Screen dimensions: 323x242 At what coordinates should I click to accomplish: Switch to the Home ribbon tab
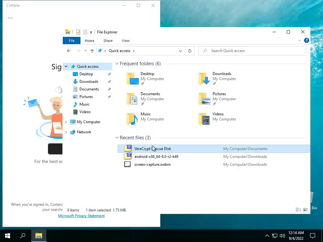(x=89, y=41)
